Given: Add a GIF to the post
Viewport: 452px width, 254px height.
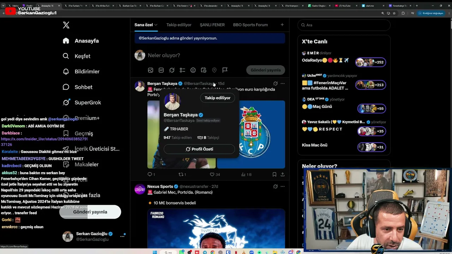Looking at the screenshot, I should 161,70.
